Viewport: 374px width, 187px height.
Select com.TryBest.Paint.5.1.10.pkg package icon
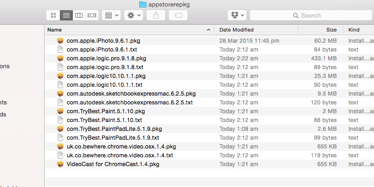click(60, 111)
